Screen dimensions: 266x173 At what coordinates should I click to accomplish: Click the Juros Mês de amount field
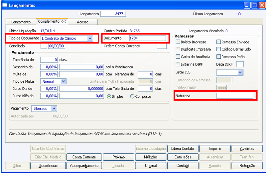coord(81,96)
